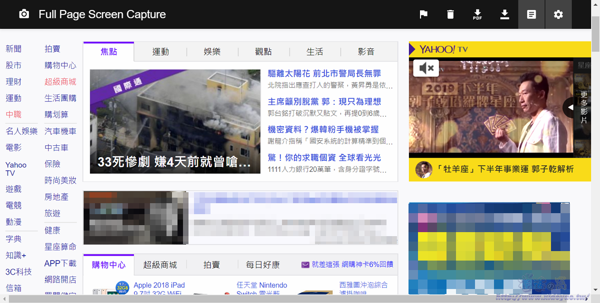The height and width of the screenshot is (303, 600).
Task: Switch to 觀點 news tab
Action: 263,52
